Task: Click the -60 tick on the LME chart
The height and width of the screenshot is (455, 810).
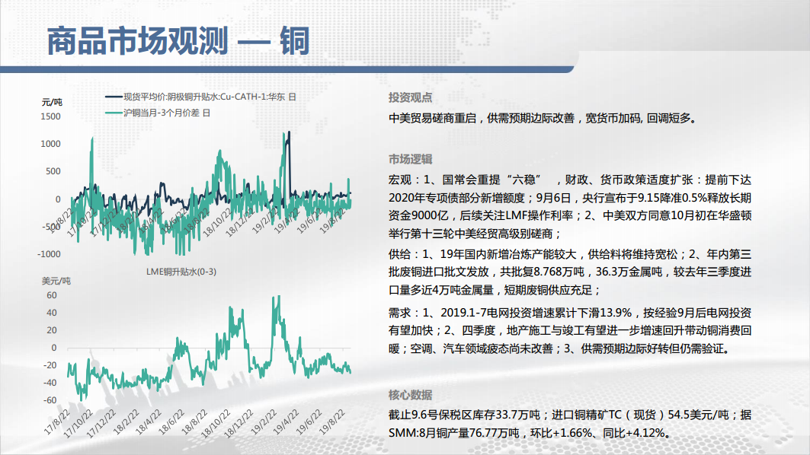Action: click(x=50, y=400)
